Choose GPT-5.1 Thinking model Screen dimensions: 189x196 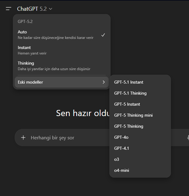pyautogui.click(x=140, y=93)
